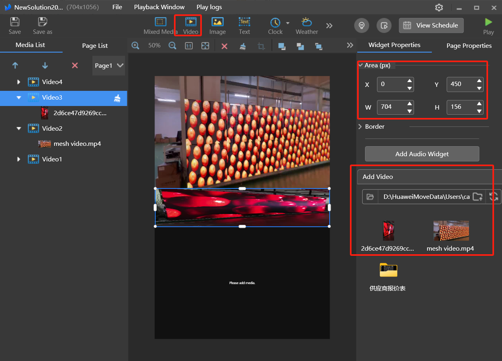Collapse the Video3 tree node
The height and width of the screenshot is (361, 502).
[18, 98]
